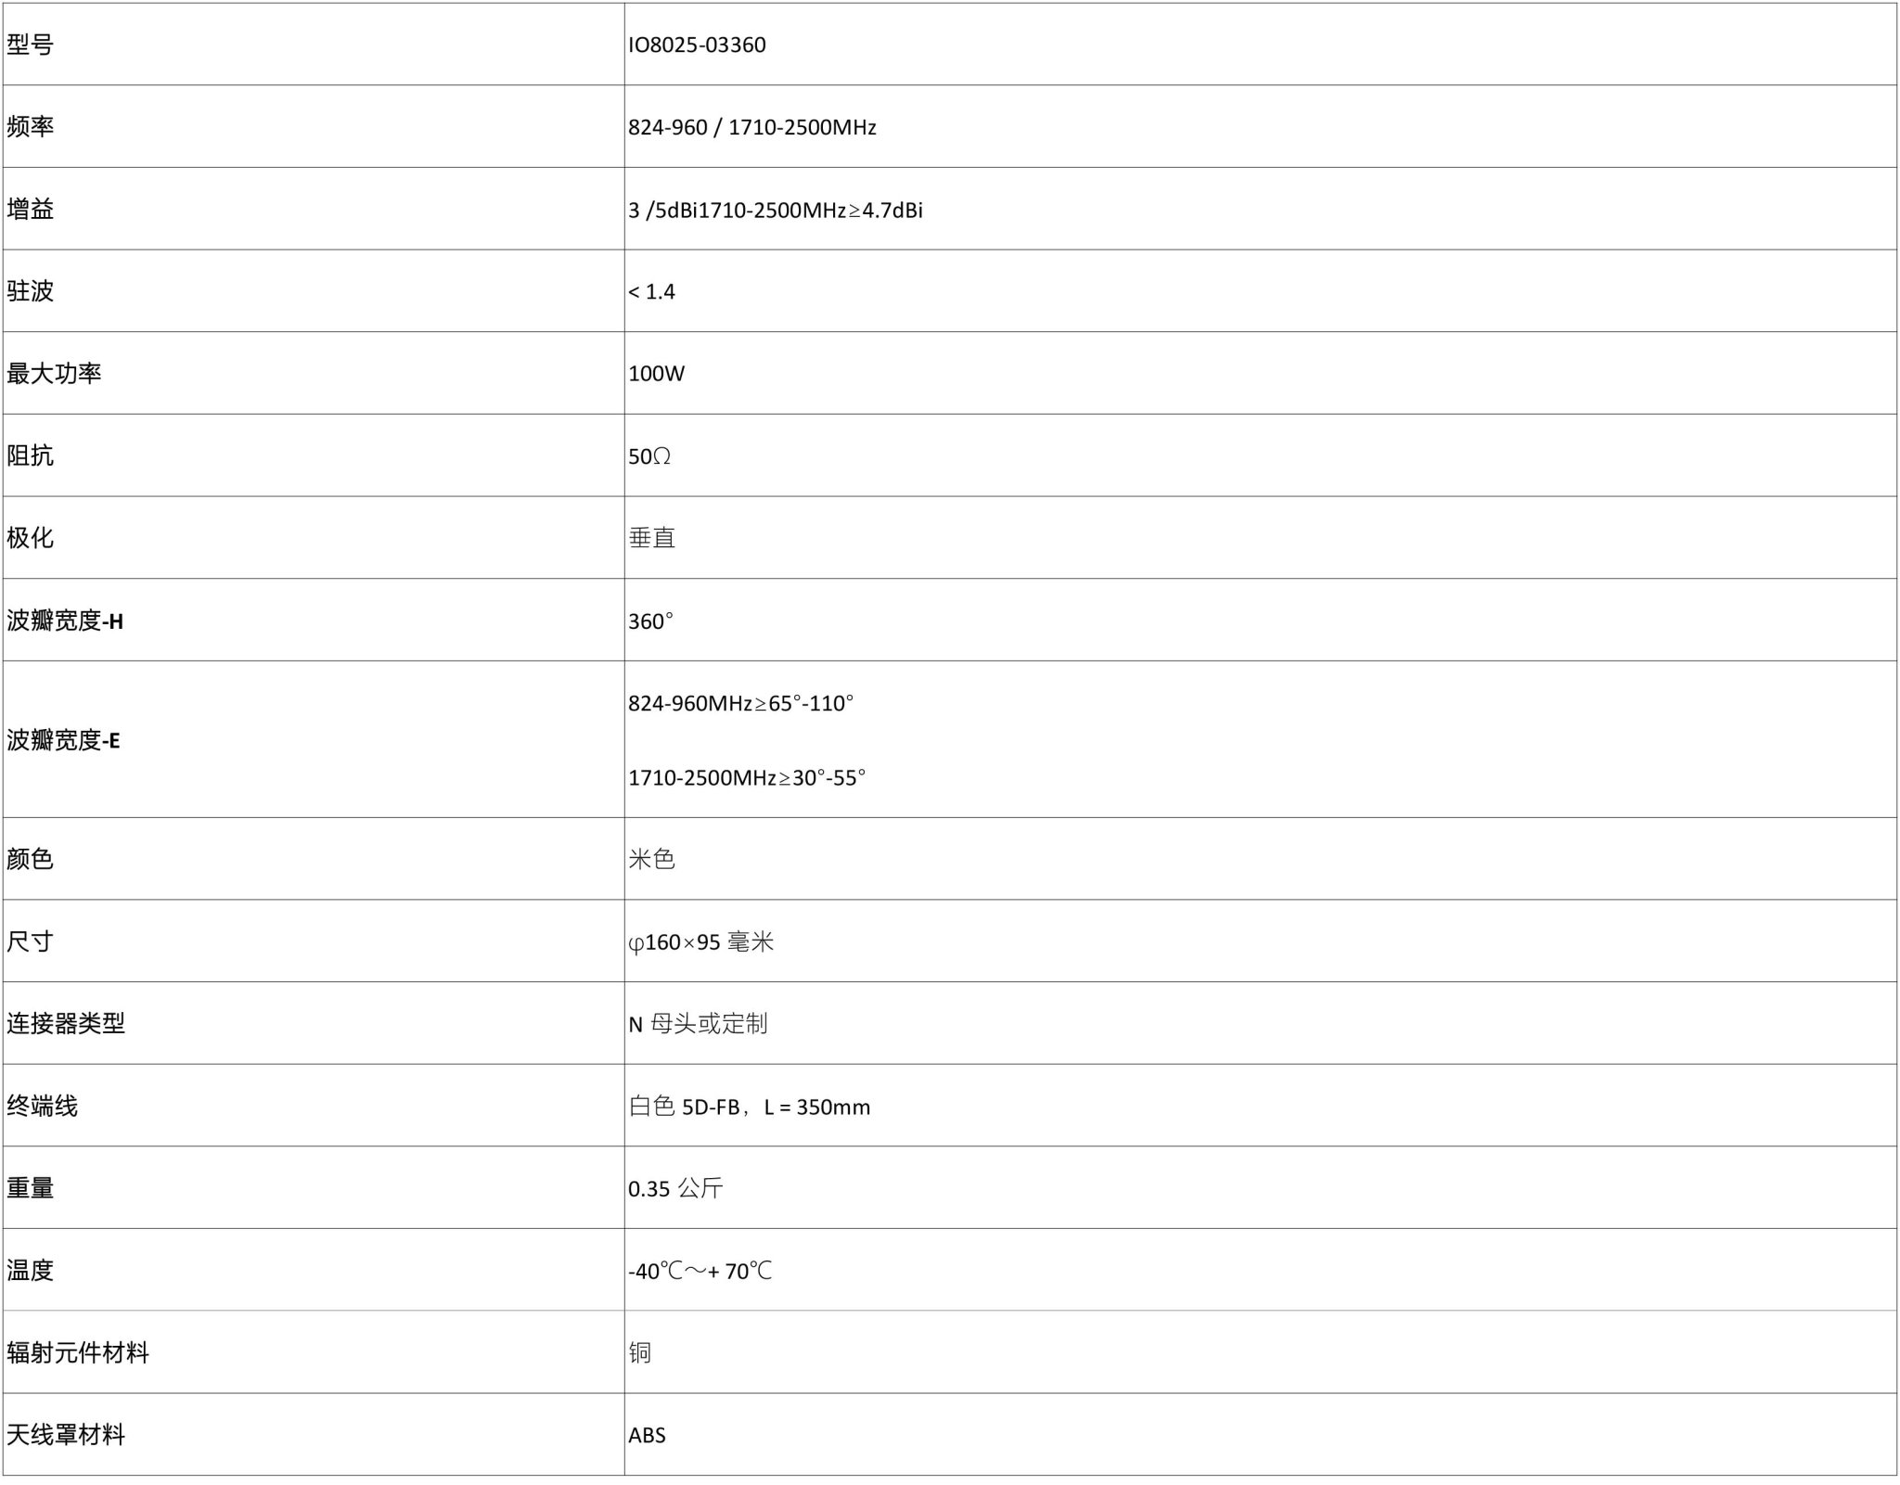This screenshot has width=1900, height=1485.
Task: Click the temperature range -40℃～+70℃
Action: click(x=700, y=1270)
